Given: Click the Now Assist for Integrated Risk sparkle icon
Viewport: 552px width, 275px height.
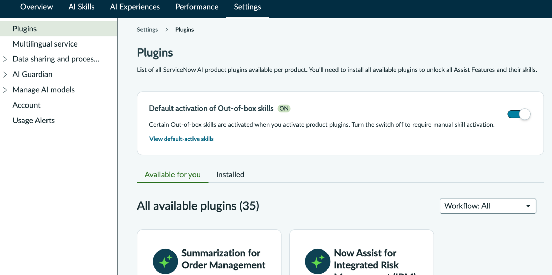Looking at the screenshot, I should pyautogui.click(x=317, y=261).
